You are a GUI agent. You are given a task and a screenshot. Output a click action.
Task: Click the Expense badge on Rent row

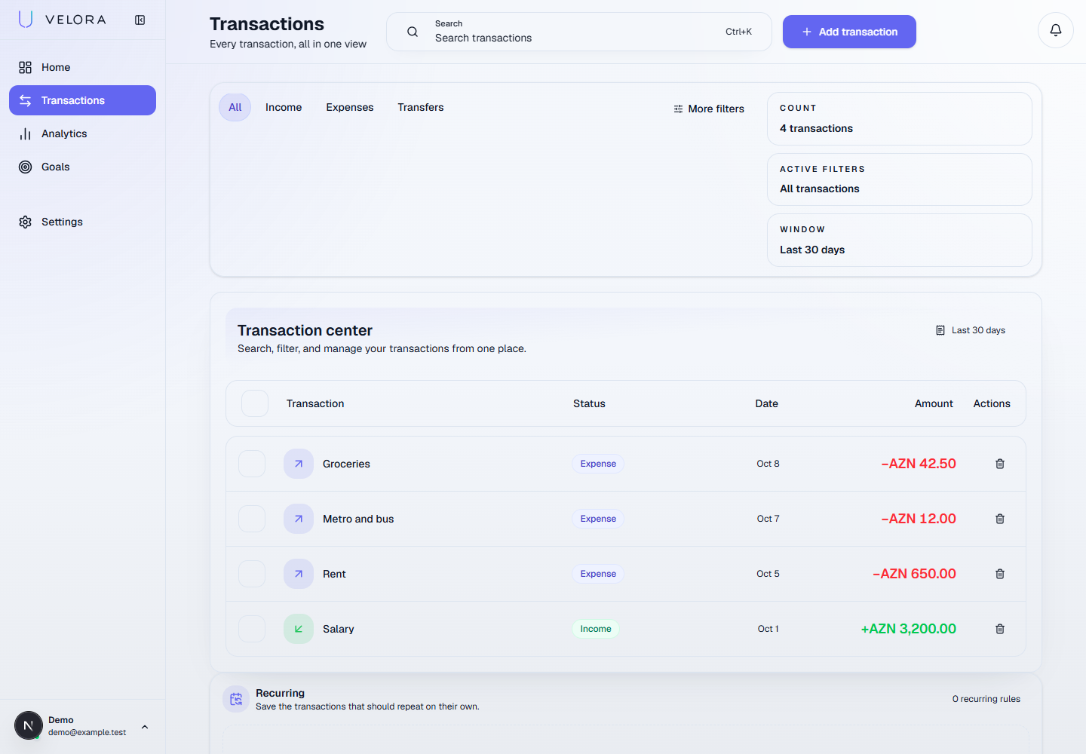pos(598,574)
